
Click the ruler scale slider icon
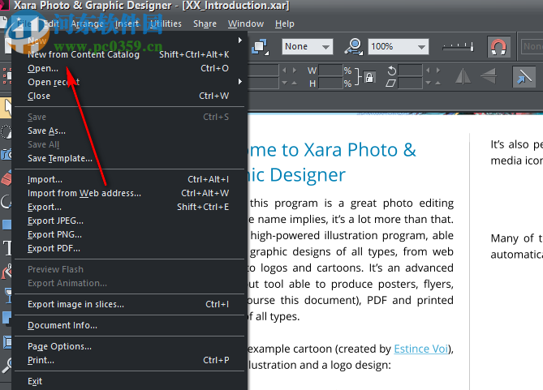(x=458, y=46)
